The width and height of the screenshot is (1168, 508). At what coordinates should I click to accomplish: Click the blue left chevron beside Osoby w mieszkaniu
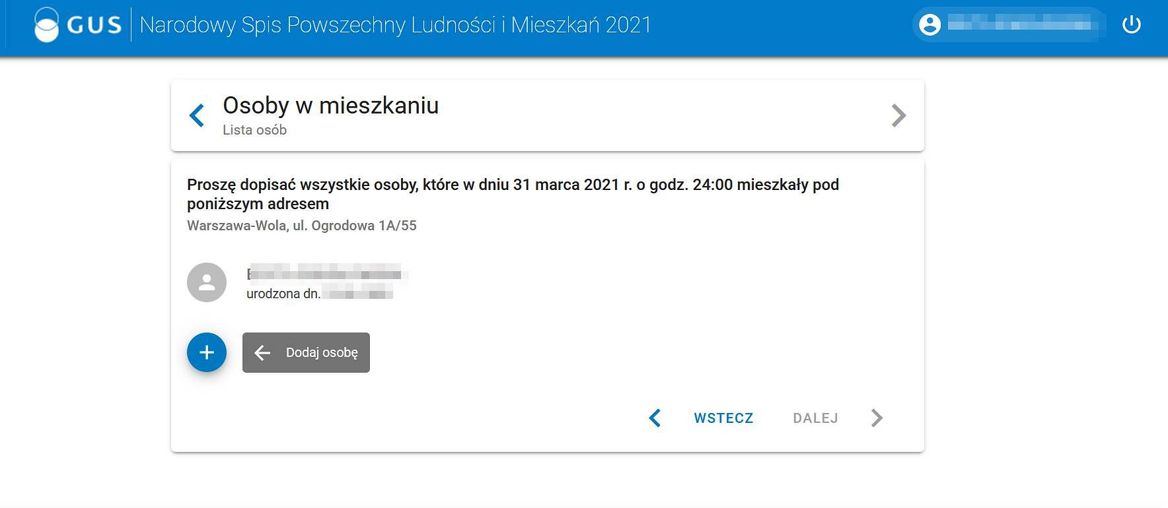(197, 115)
